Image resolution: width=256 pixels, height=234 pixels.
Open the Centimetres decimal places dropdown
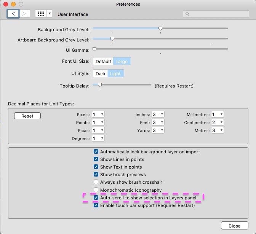coord(217,123)
